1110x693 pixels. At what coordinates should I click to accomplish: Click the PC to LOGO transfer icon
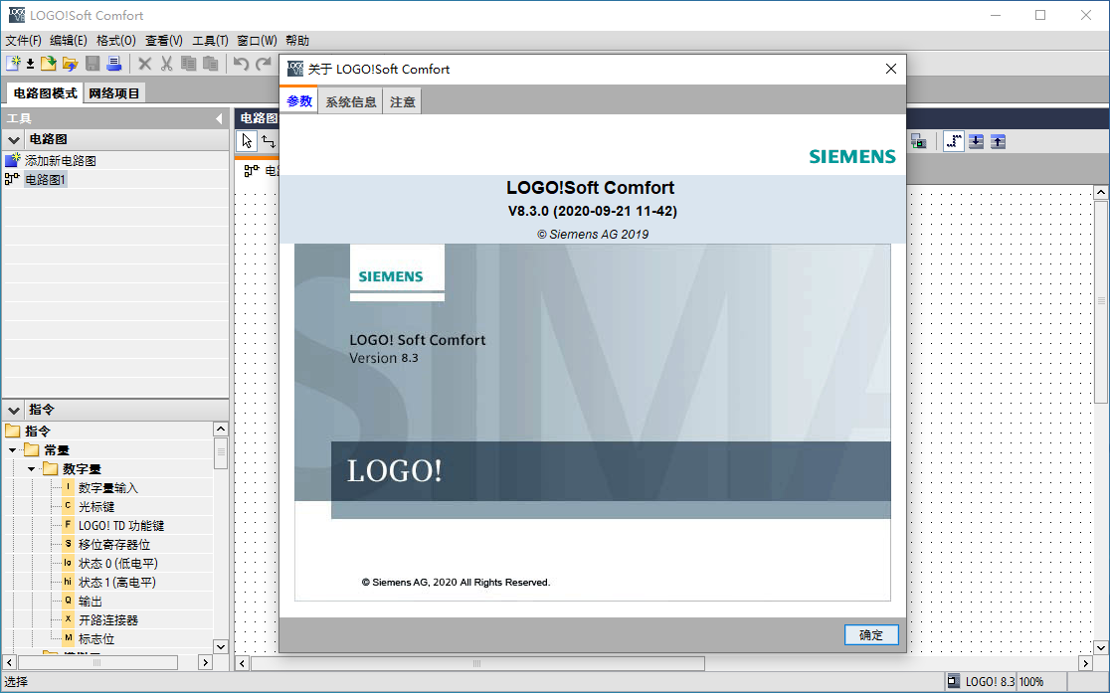[918, 141]
